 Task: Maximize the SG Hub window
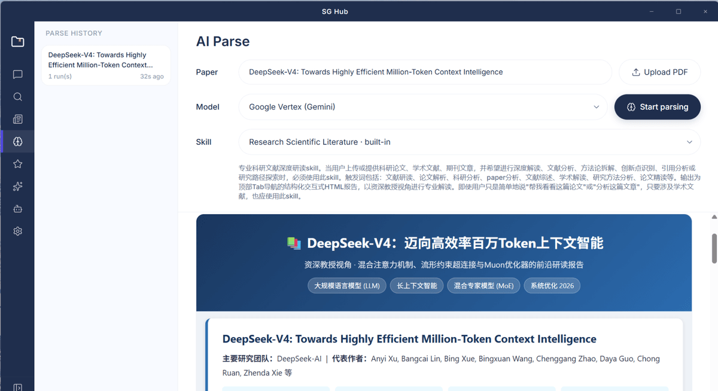tap(679, 11)
